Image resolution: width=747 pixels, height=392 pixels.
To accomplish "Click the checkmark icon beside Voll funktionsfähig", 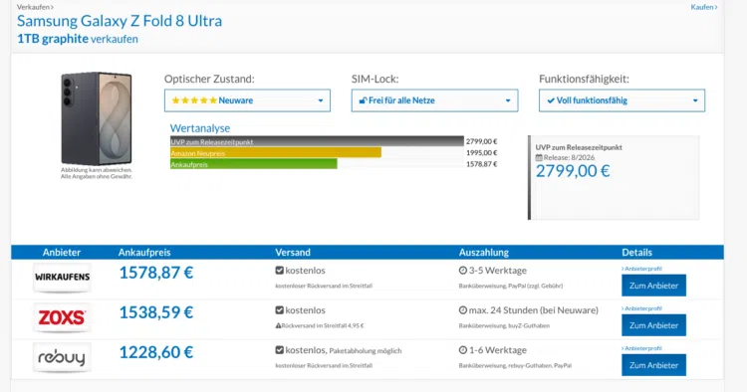I will [x=551, y=100].
